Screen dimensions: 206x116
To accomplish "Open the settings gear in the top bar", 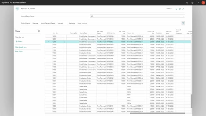I will click(x=192, y=3).
